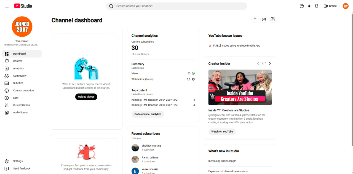The image size is (353, 174).
Task: Click the large channel profile picture
Action: [x=22, y=26]
